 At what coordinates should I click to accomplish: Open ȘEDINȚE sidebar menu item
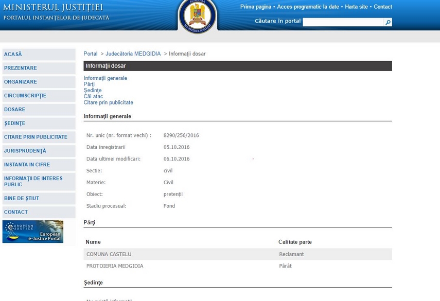(14, 123)
